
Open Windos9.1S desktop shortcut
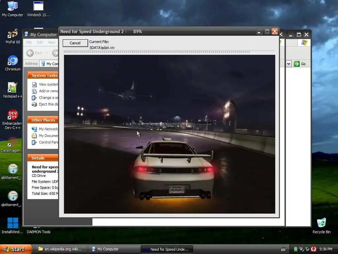click(x=38, y=9)
